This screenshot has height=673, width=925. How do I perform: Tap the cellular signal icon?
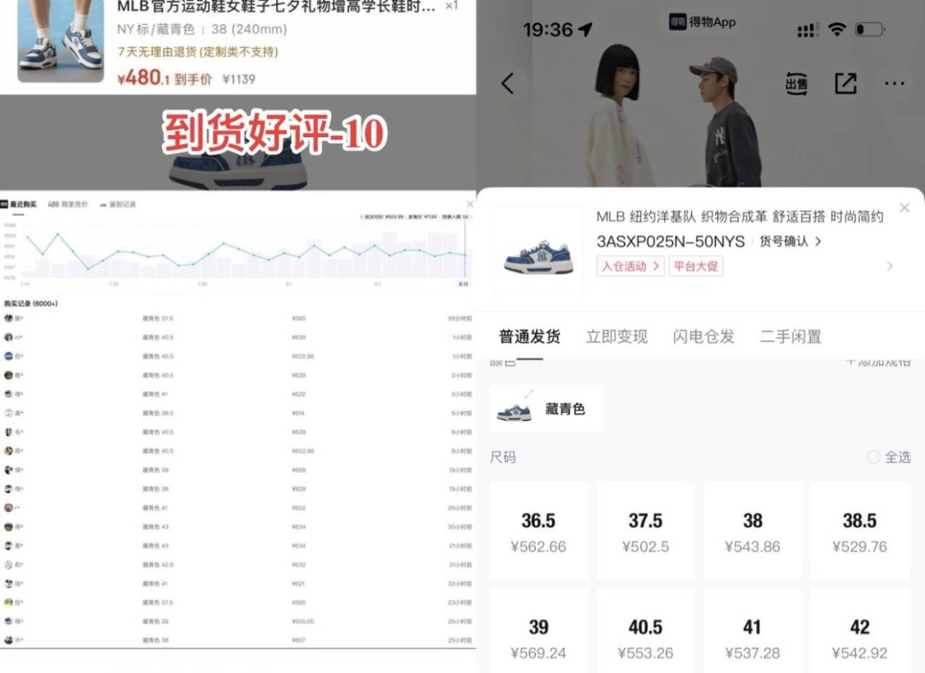807,30
